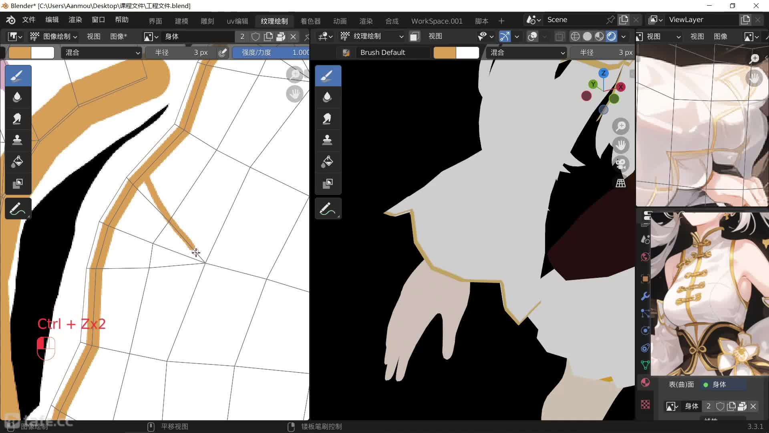Open the Material properties tab
This screenshot has height=433, width=769.
pyautogui.click(x=645, y=382)
